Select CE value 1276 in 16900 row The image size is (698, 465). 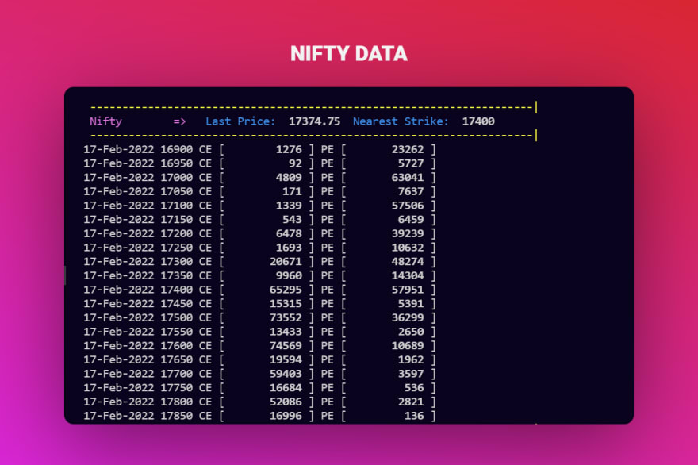click(289, 150)
